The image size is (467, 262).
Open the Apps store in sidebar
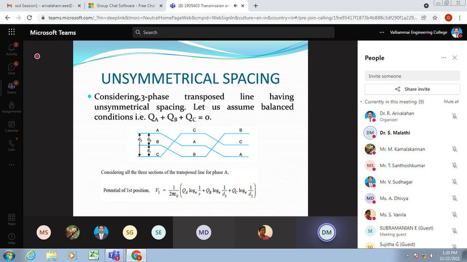point(12,219)
